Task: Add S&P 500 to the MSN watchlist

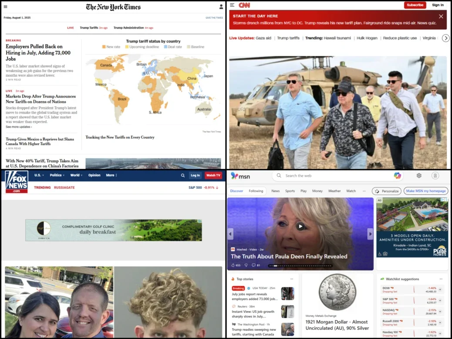Action: click(x=440, y=301)
